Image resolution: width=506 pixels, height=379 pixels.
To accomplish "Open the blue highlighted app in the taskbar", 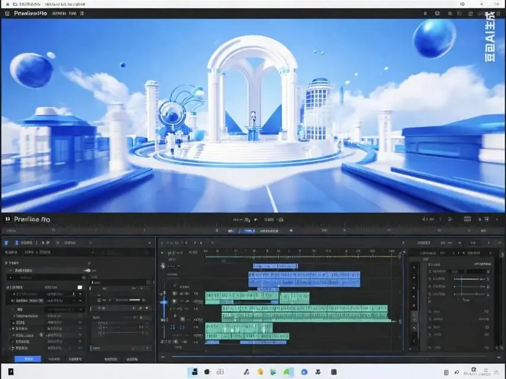I will pos(194,372).
